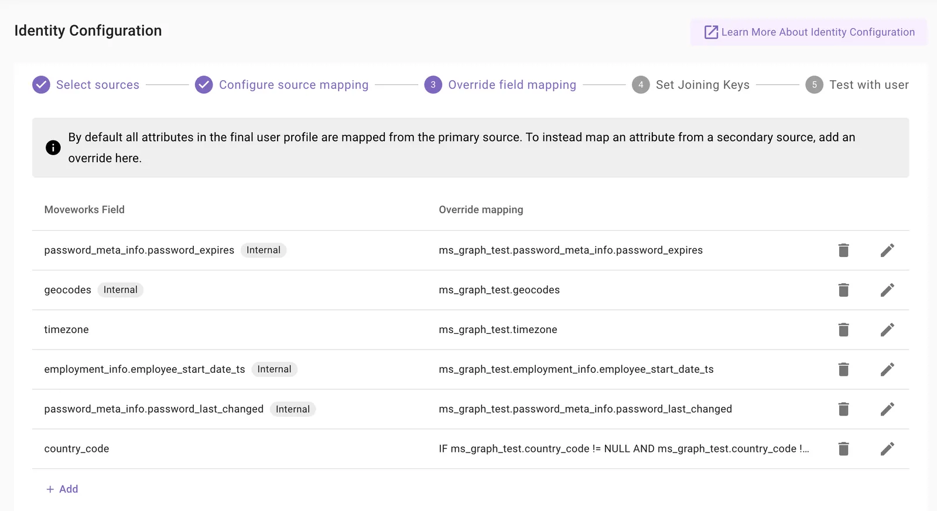Click the ms_graph_test.password_meta_info.password_last_changed value
This screenshot has width=937, height=511.
[586, 409]
